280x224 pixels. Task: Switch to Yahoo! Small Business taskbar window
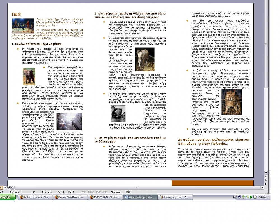point(69,197)
